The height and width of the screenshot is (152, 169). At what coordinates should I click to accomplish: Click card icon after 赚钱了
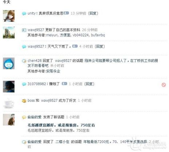coord(64,84)
